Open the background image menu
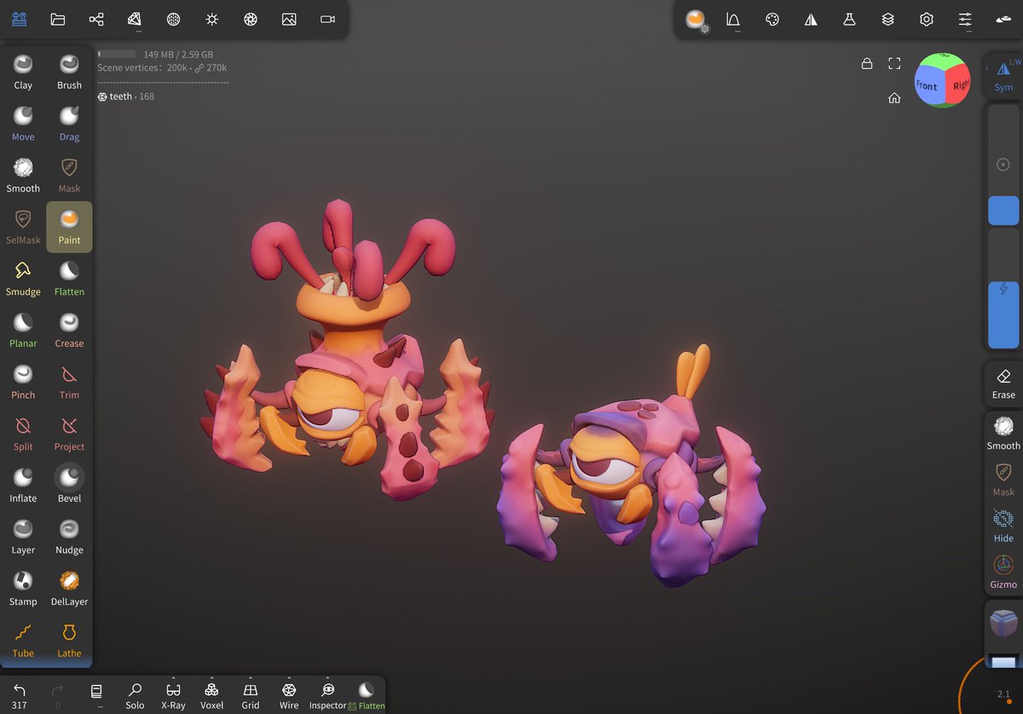This screenshot has width=1023, height=714. [289, 19]
